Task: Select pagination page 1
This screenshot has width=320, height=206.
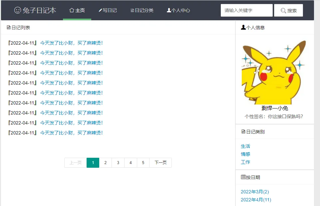Action: coord(93,162)
